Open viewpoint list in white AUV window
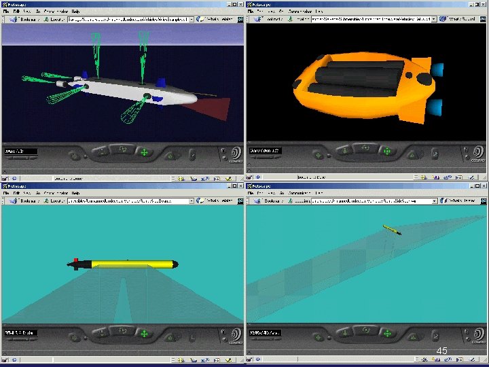Image resolution: width=489 pixels, height=367 pixels. point(21,152)
